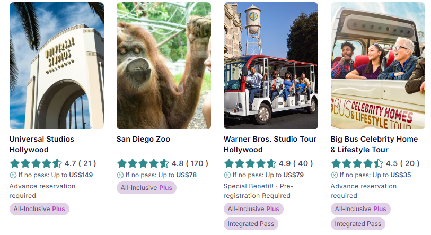Open the San Diego Zoo title link
The image size is (431, 235).
click(143, 139)
